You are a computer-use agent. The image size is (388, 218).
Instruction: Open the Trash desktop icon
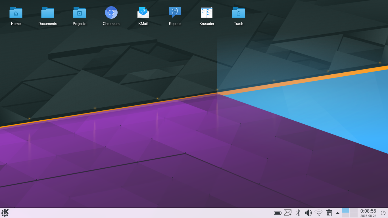coord(239,12)
